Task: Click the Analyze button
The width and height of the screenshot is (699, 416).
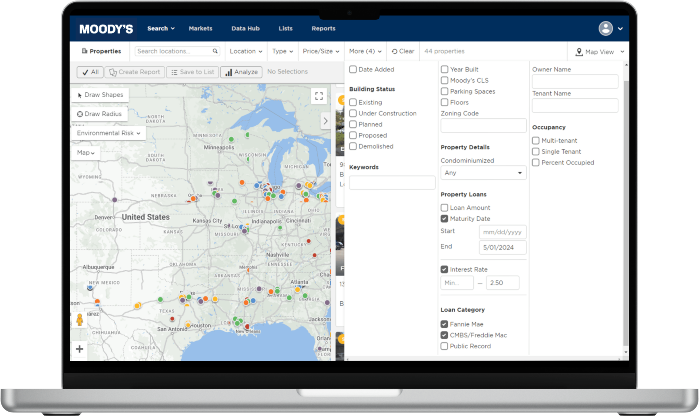Action: click(x=241, y=72)
